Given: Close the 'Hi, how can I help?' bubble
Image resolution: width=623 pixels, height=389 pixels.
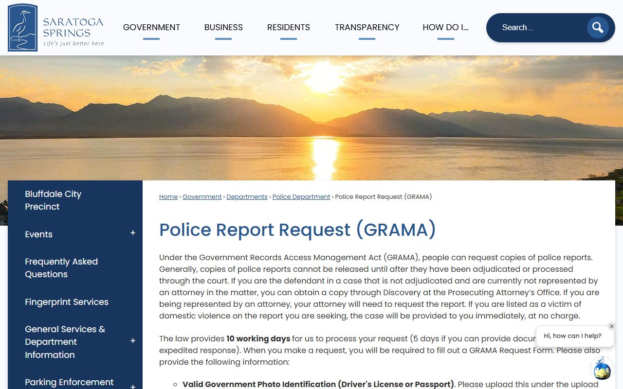Looking at the screenshot, I should [612, 326].
